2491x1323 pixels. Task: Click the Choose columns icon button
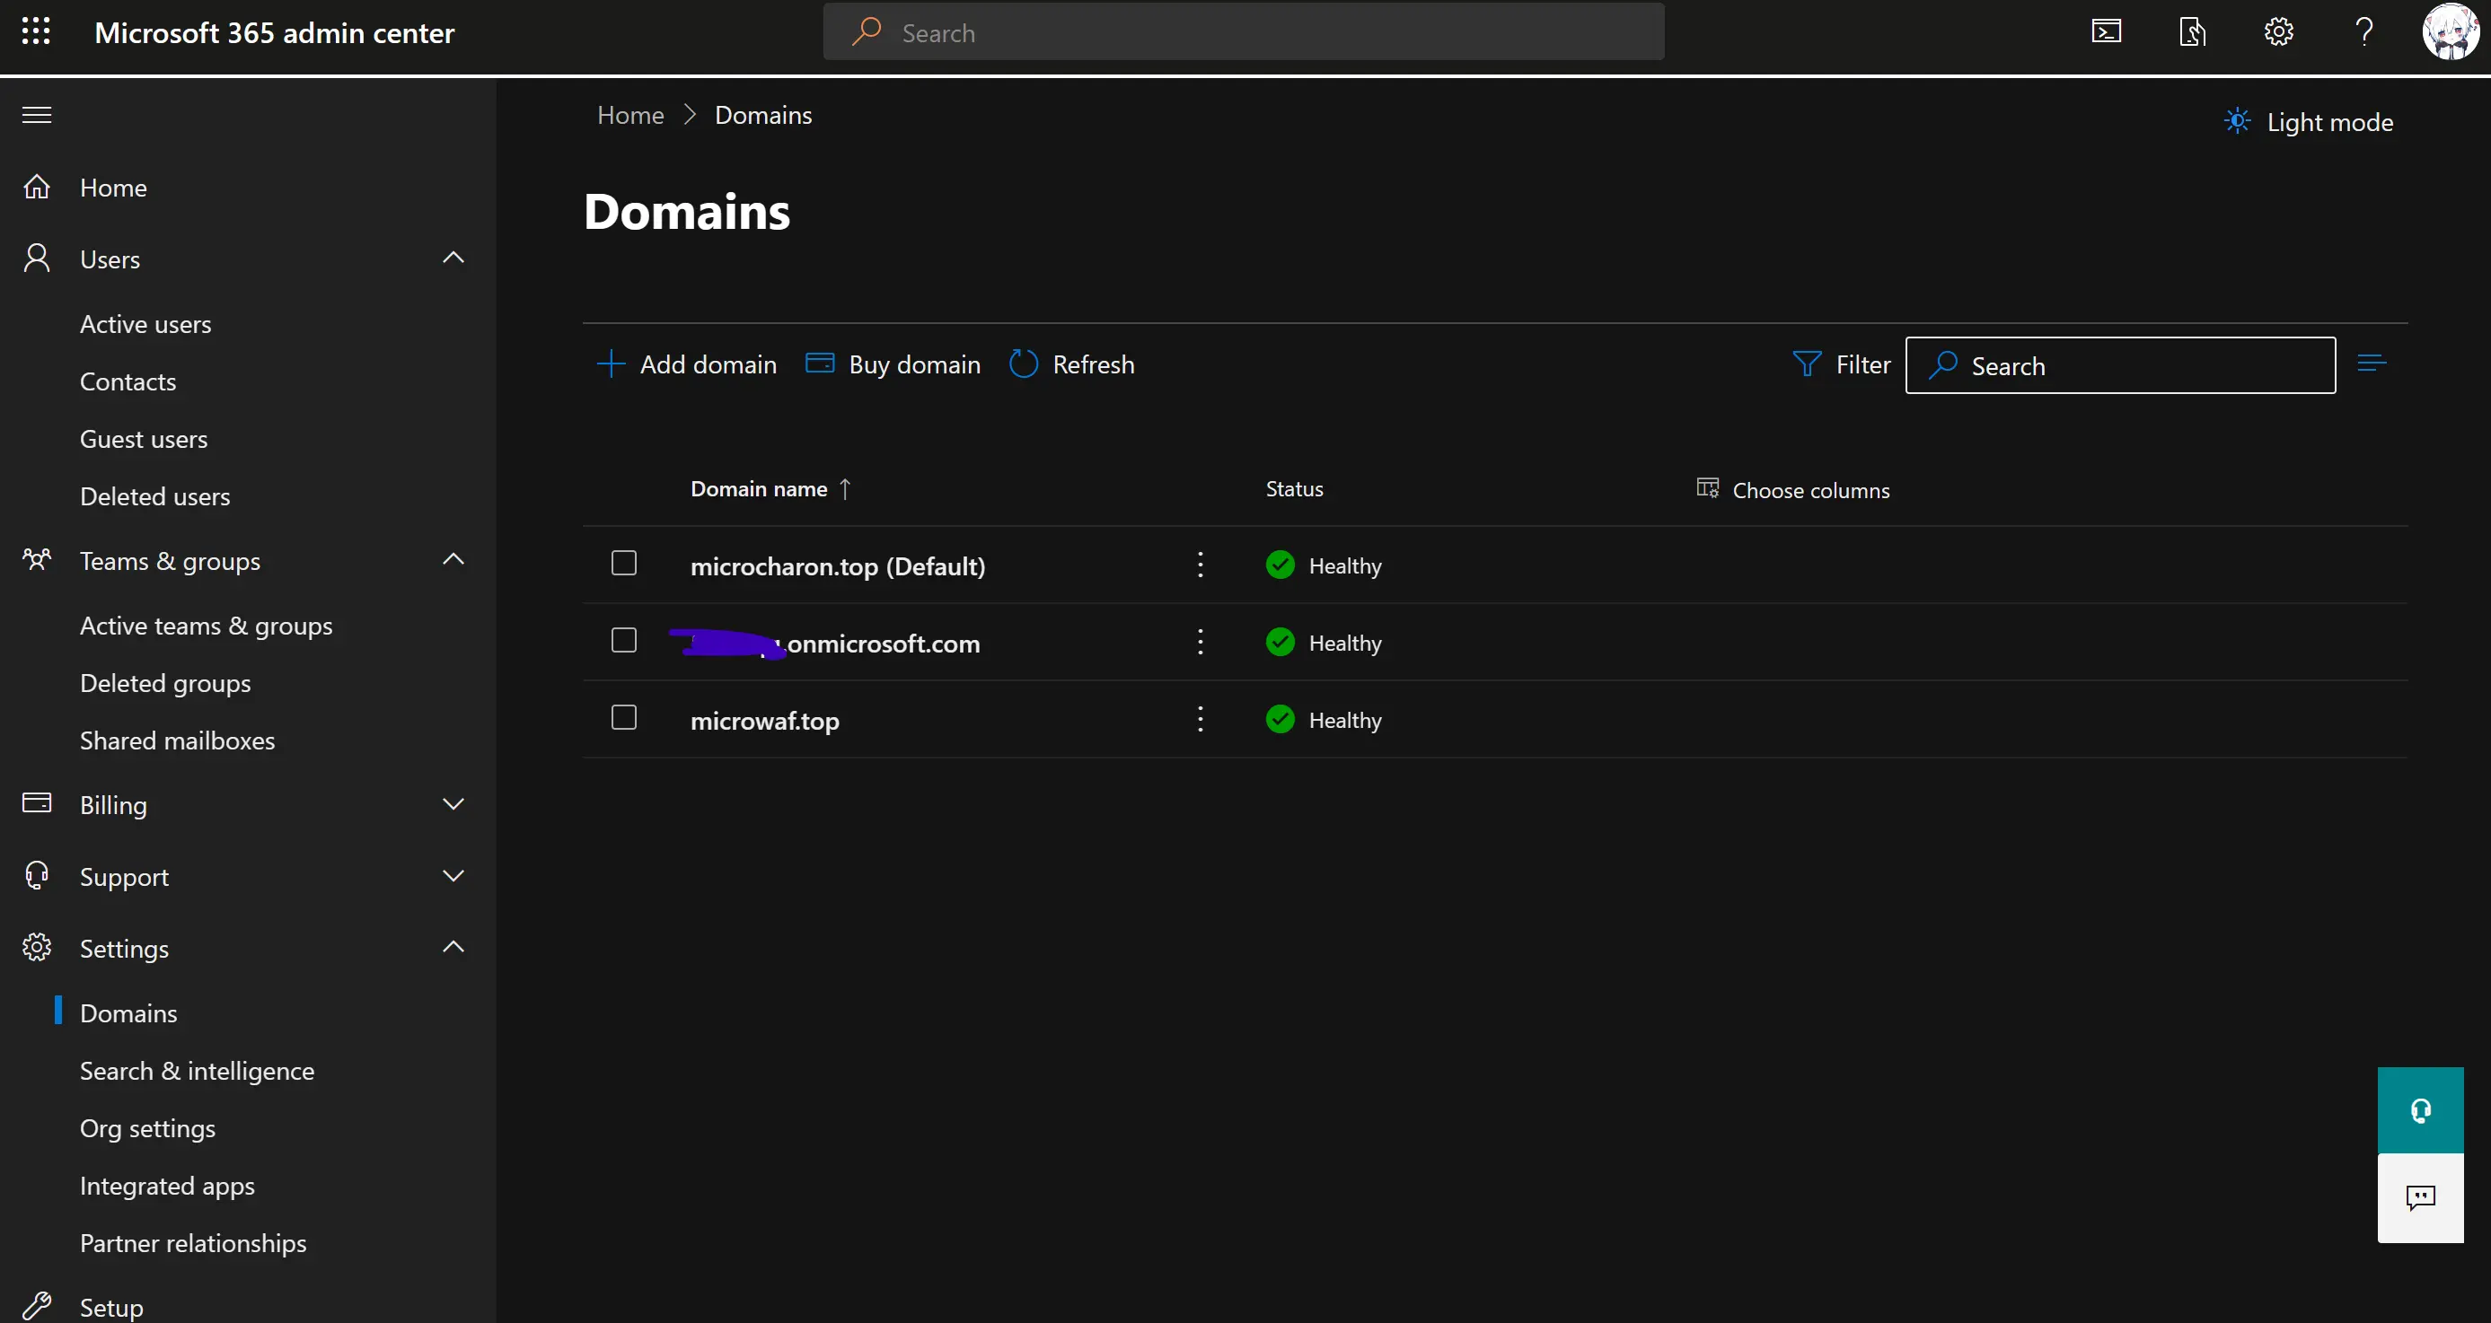coord(1709,487)
